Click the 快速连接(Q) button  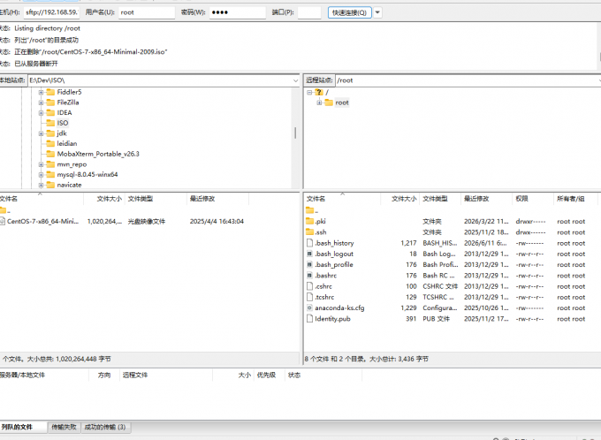tap(350, 12)
